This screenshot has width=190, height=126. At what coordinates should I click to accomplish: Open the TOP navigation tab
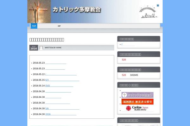[x=34, y=26]
